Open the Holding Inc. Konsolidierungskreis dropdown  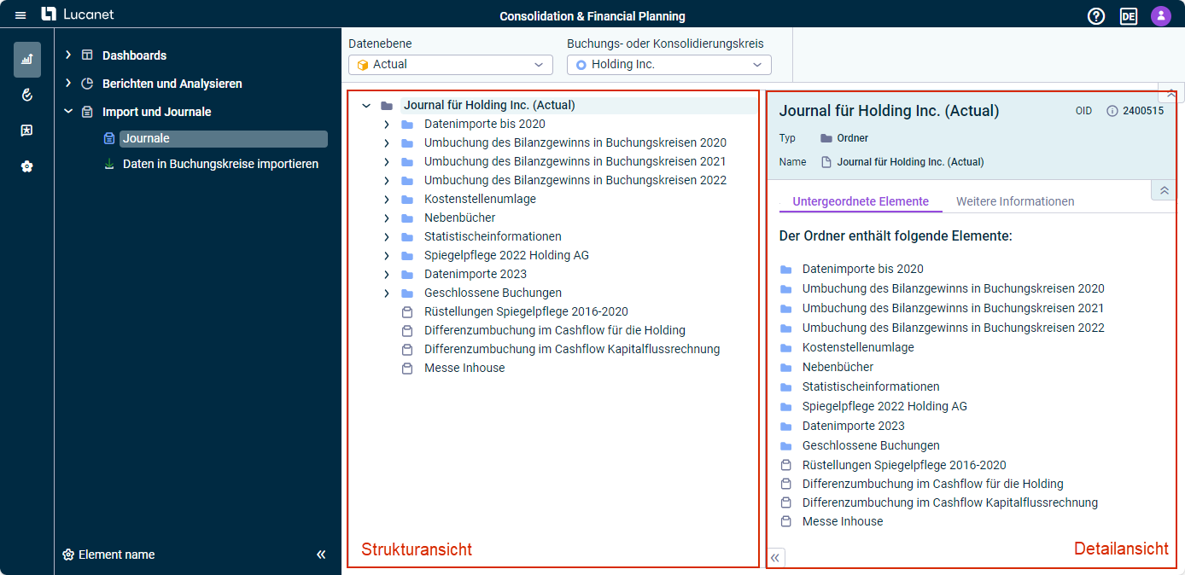669,65
